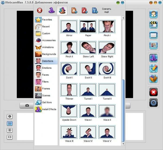
Task: Click the blue scrollbar thumb in effects list
Action: (x=123, y=111)
